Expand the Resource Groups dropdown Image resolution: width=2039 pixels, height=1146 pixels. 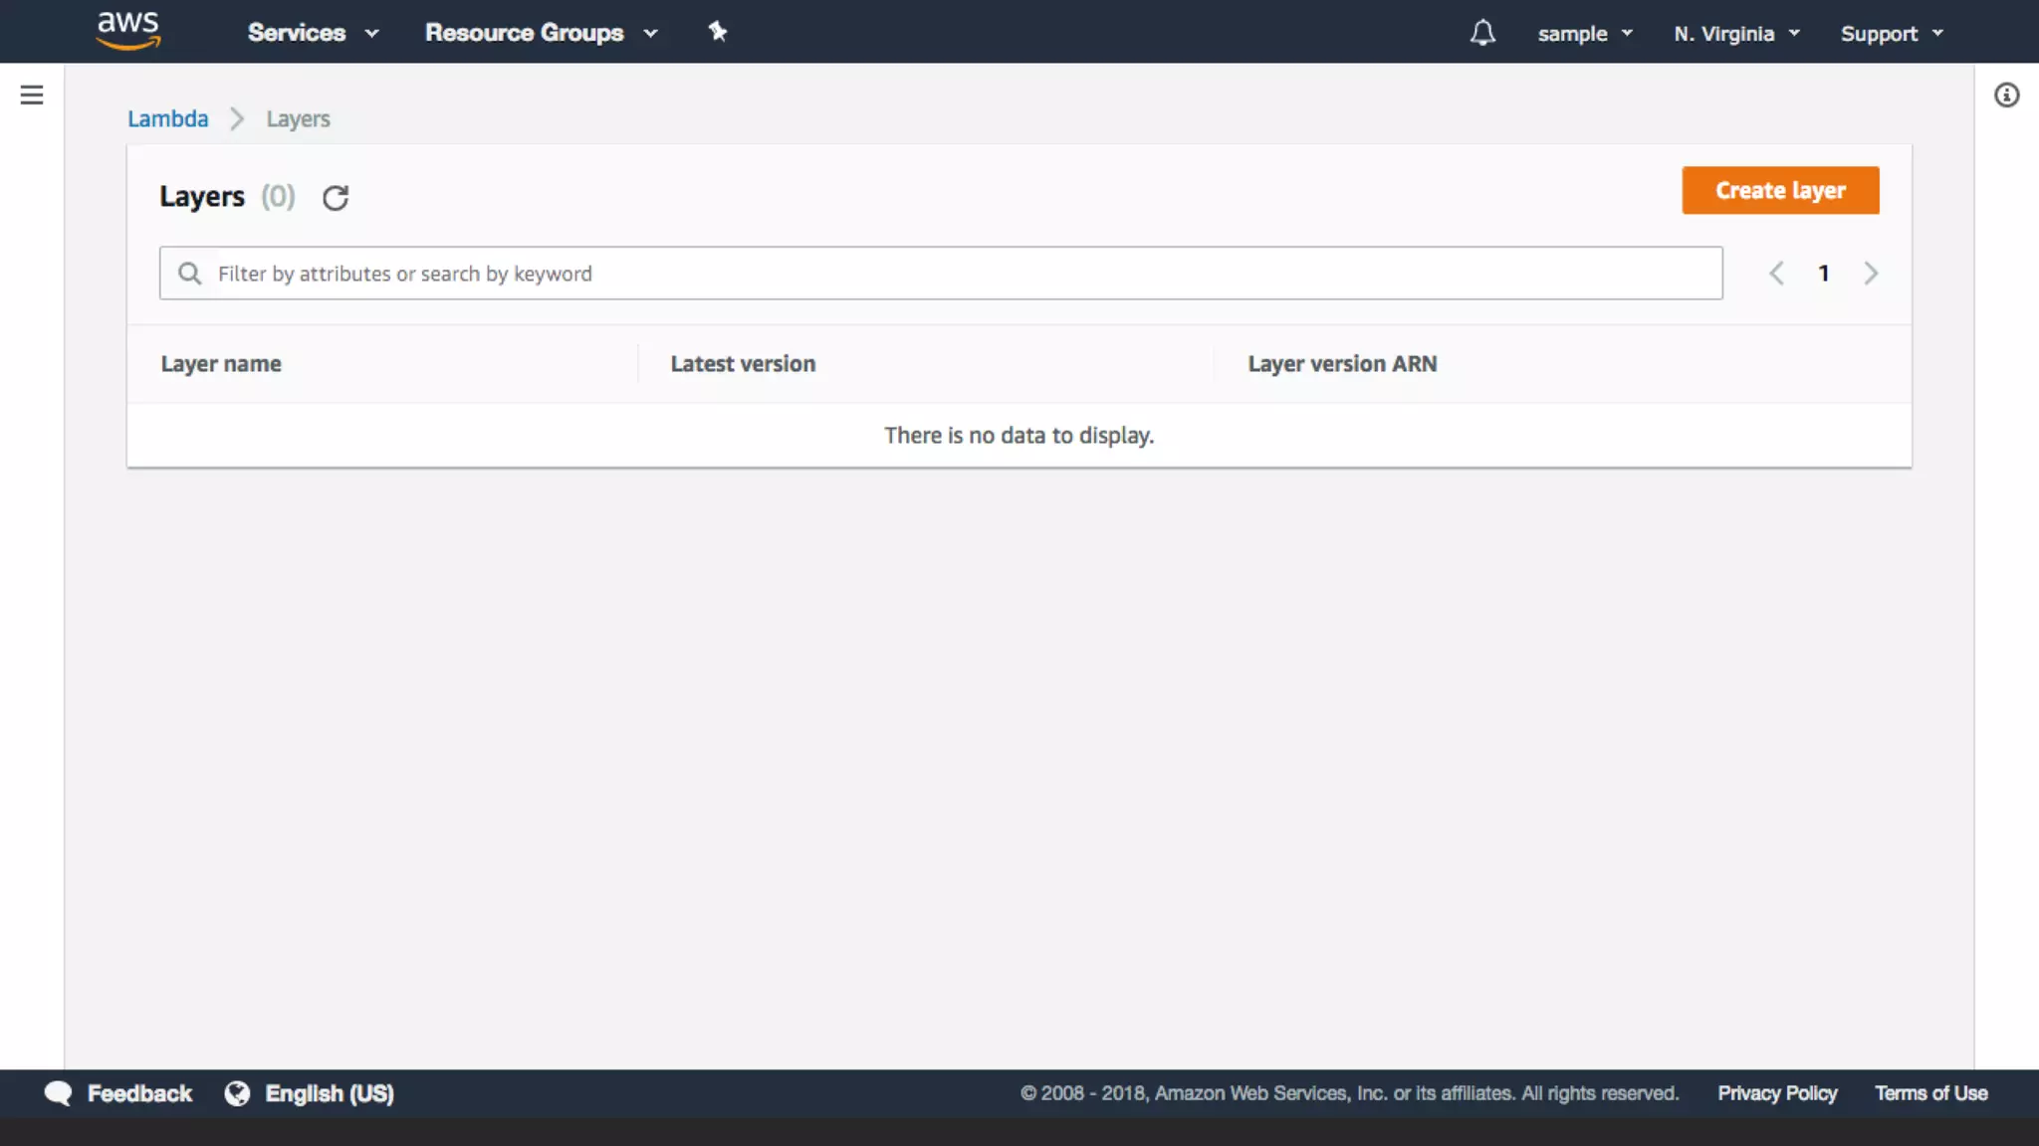pyautogui.click(x=541, y=33)
